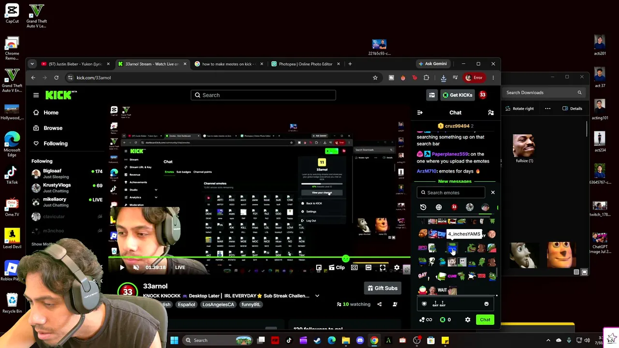This screenshot has width=619, height=348.
Task: Click the Ask Gemini button
Action: (x=432, y=64)
